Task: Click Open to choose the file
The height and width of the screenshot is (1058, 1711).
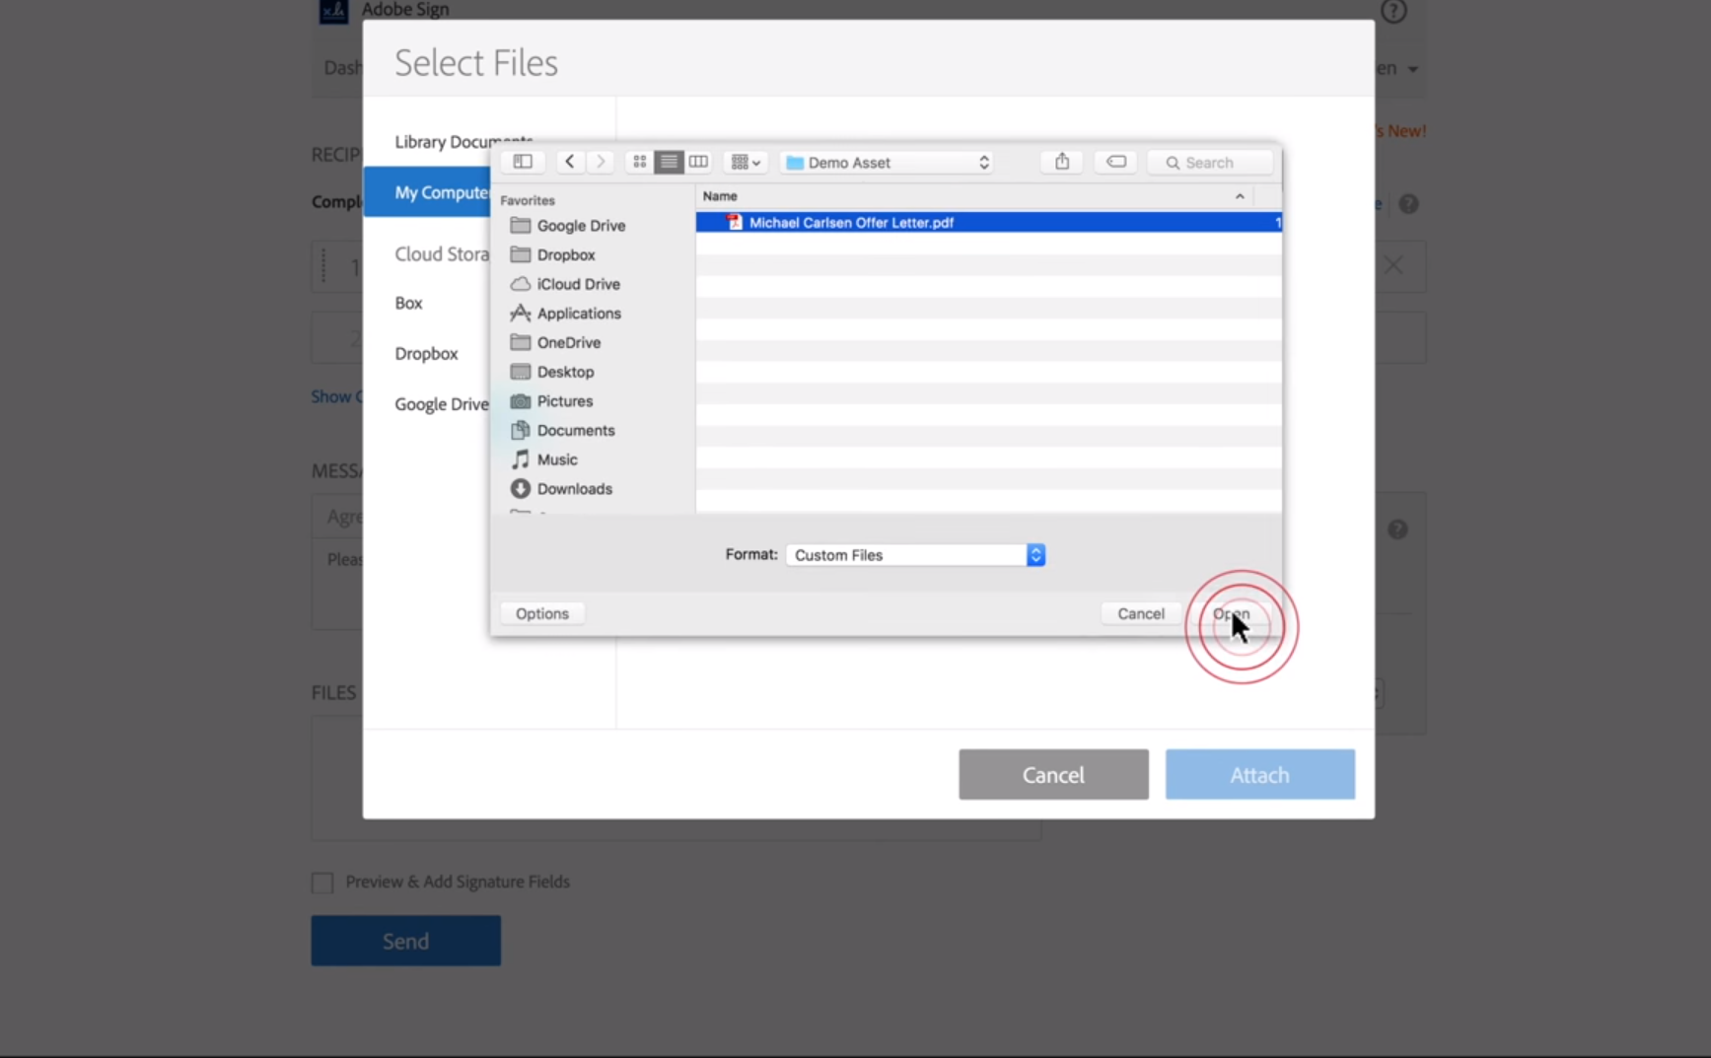Action: (1232, 613)
